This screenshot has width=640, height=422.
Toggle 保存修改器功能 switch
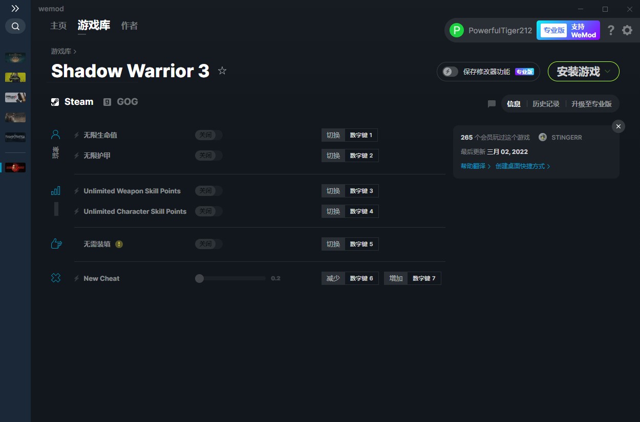pyautogui.click(x=450, y=72)
